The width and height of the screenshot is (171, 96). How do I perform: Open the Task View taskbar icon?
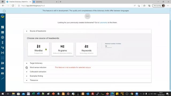[8, 94]
